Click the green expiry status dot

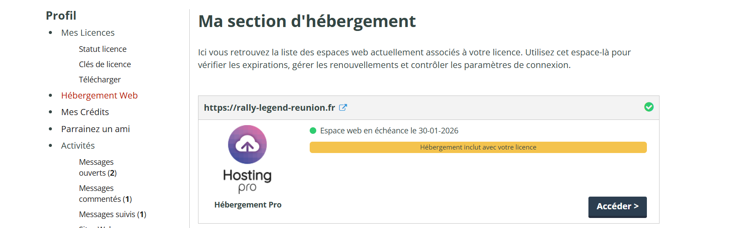[313, 131]
